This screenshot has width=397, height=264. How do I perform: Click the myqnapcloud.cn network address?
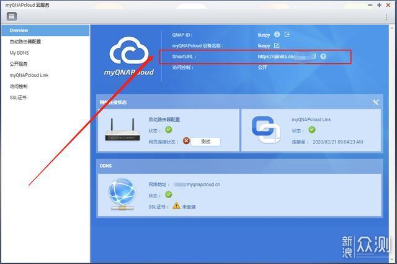point(197,184)
